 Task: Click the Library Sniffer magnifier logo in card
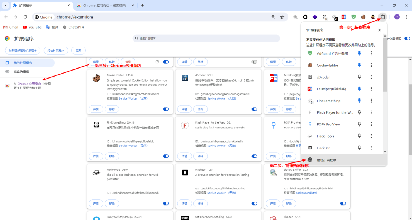click(x=273, y=172)
